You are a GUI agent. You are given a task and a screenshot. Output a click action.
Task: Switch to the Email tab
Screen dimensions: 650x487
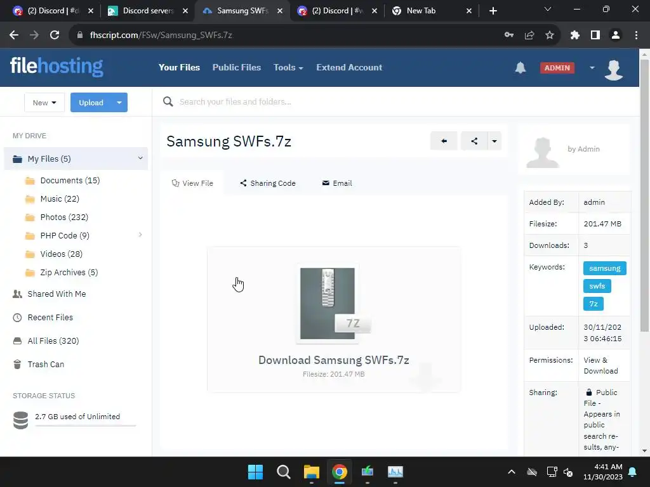click(337, 183)
